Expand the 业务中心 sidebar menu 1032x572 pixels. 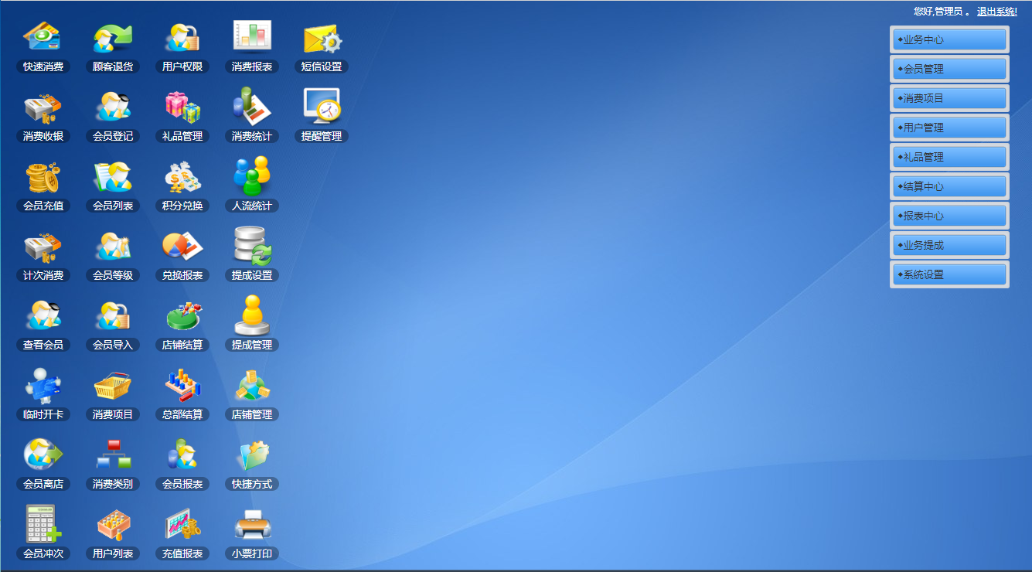[949, 39]
